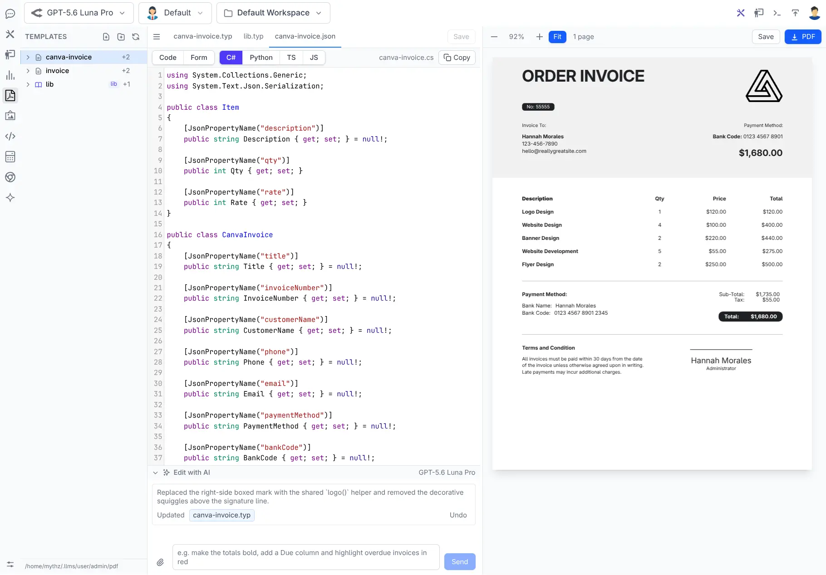
Task: Click Save in the preview toolbar
Action: (x=766, y=37)
